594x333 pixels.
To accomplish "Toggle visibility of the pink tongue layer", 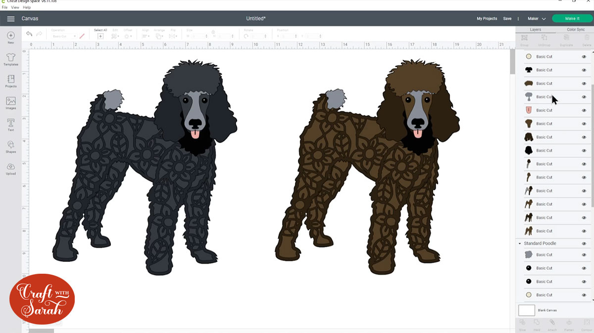I will (584, 111).
